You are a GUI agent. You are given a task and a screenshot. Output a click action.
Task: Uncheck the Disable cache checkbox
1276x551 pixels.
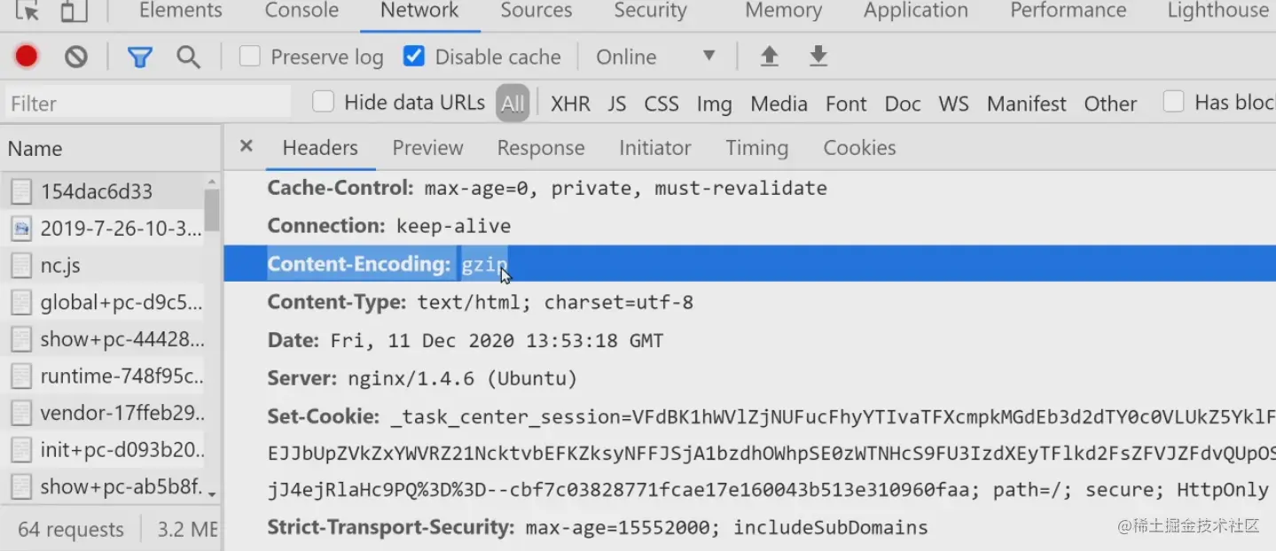pyautogui.click(x=413, y=57)
